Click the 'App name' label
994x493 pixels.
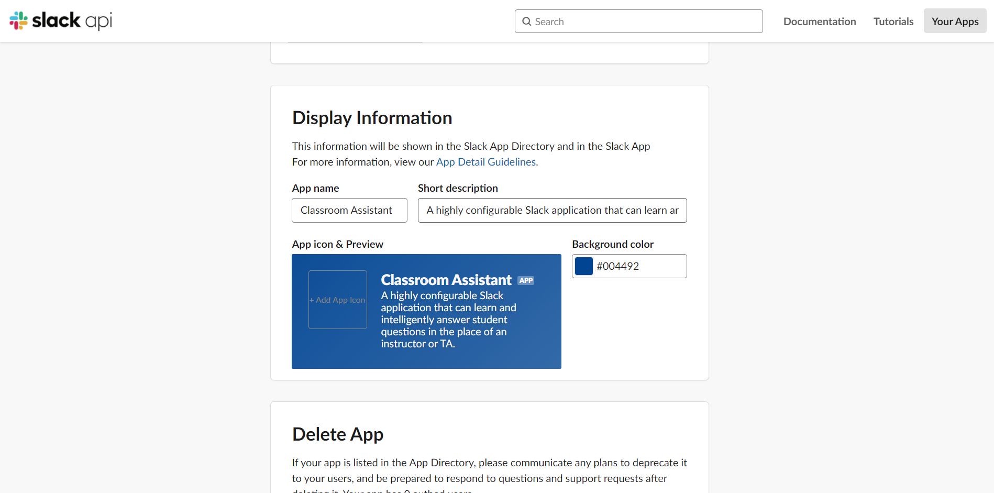pos(315,188)
